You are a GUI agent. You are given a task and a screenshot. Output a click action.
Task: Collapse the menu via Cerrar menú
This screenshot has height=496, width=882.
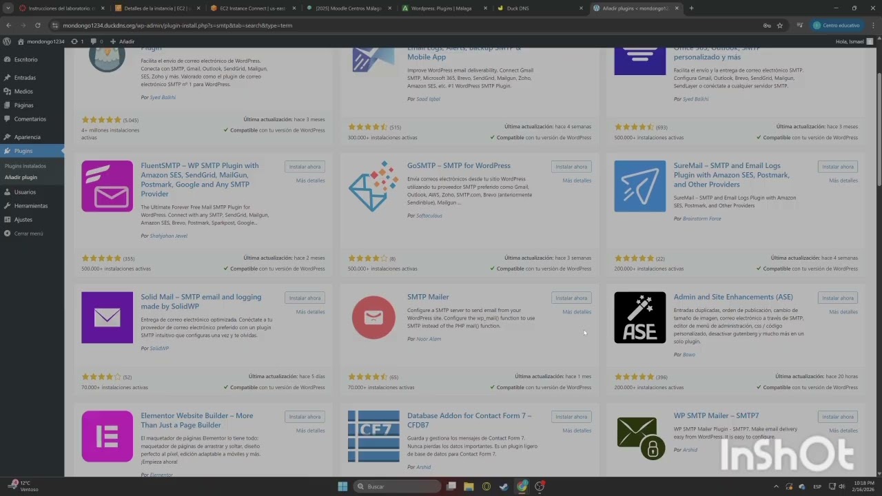[28, 234]
